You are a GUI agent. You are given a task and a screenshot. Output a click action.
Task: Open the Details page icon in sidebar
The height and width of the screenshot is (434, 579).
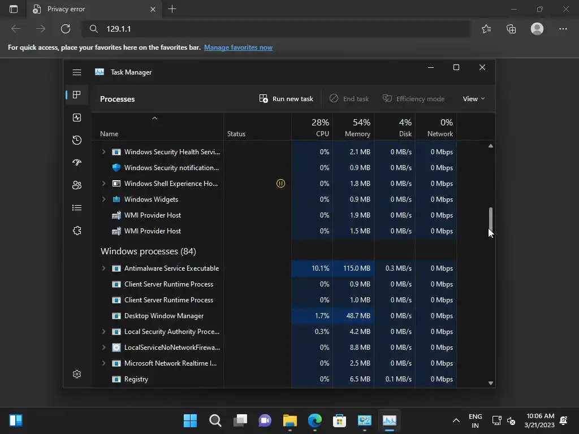click(x=77, y=208)
